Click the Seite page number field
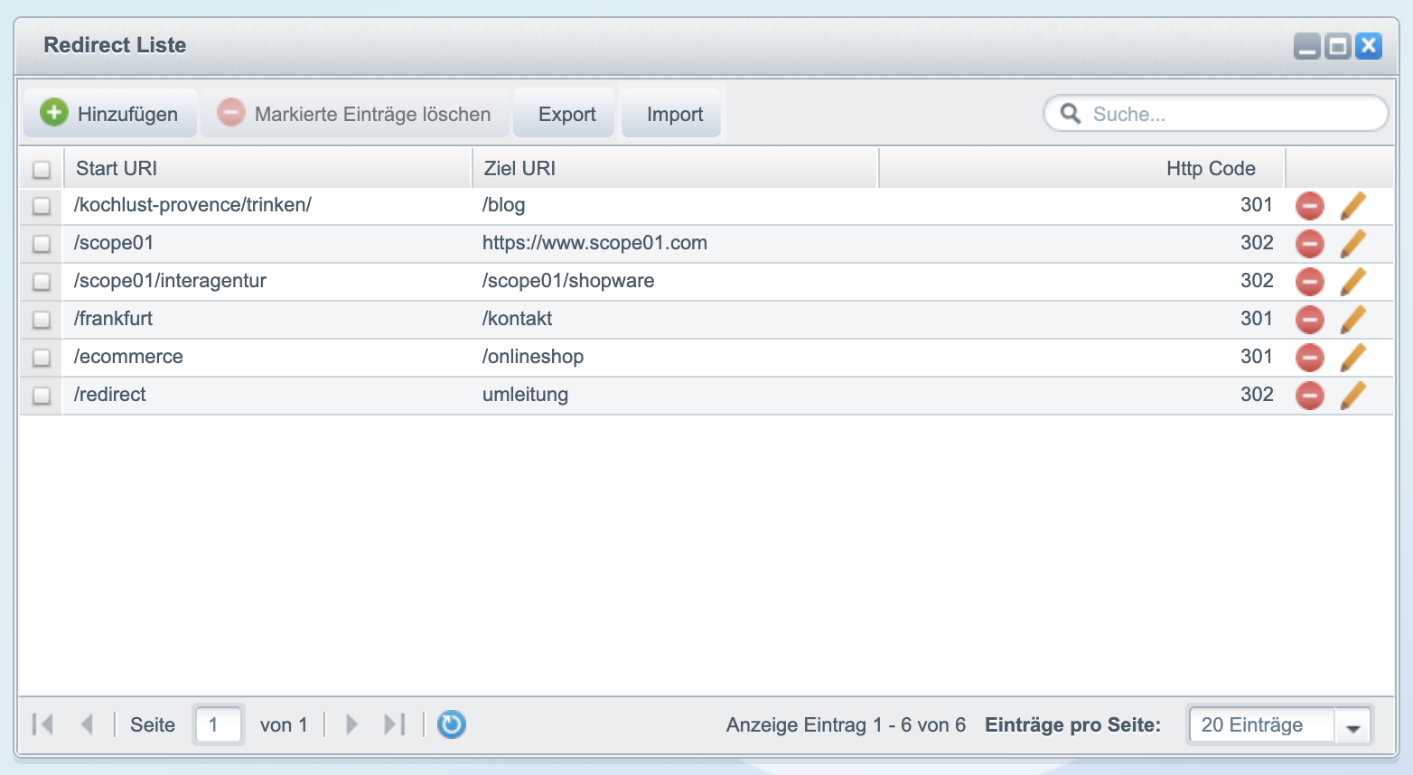 point(219,725)
